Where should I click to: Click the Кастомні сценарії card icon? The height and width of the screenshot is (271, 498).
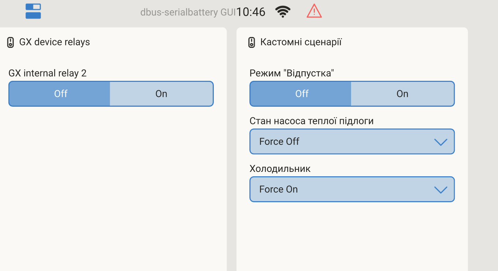(252, 42)
